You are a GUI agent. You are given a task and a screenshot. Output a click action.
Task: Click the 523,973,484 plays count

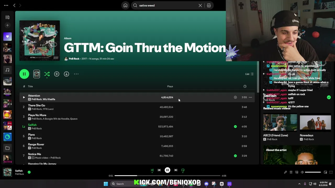coord(166,127)
